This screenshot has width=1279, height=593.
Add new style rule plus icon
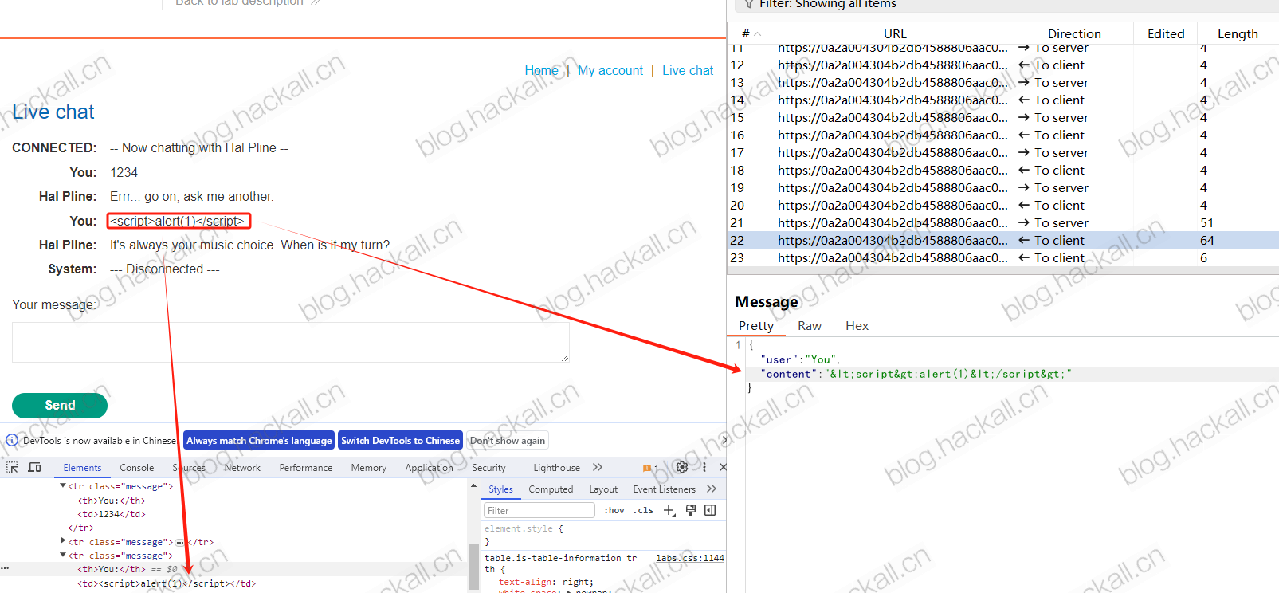[x=669, y=510]
